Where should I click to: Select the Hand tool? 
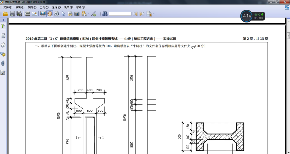tap(50, 14)
